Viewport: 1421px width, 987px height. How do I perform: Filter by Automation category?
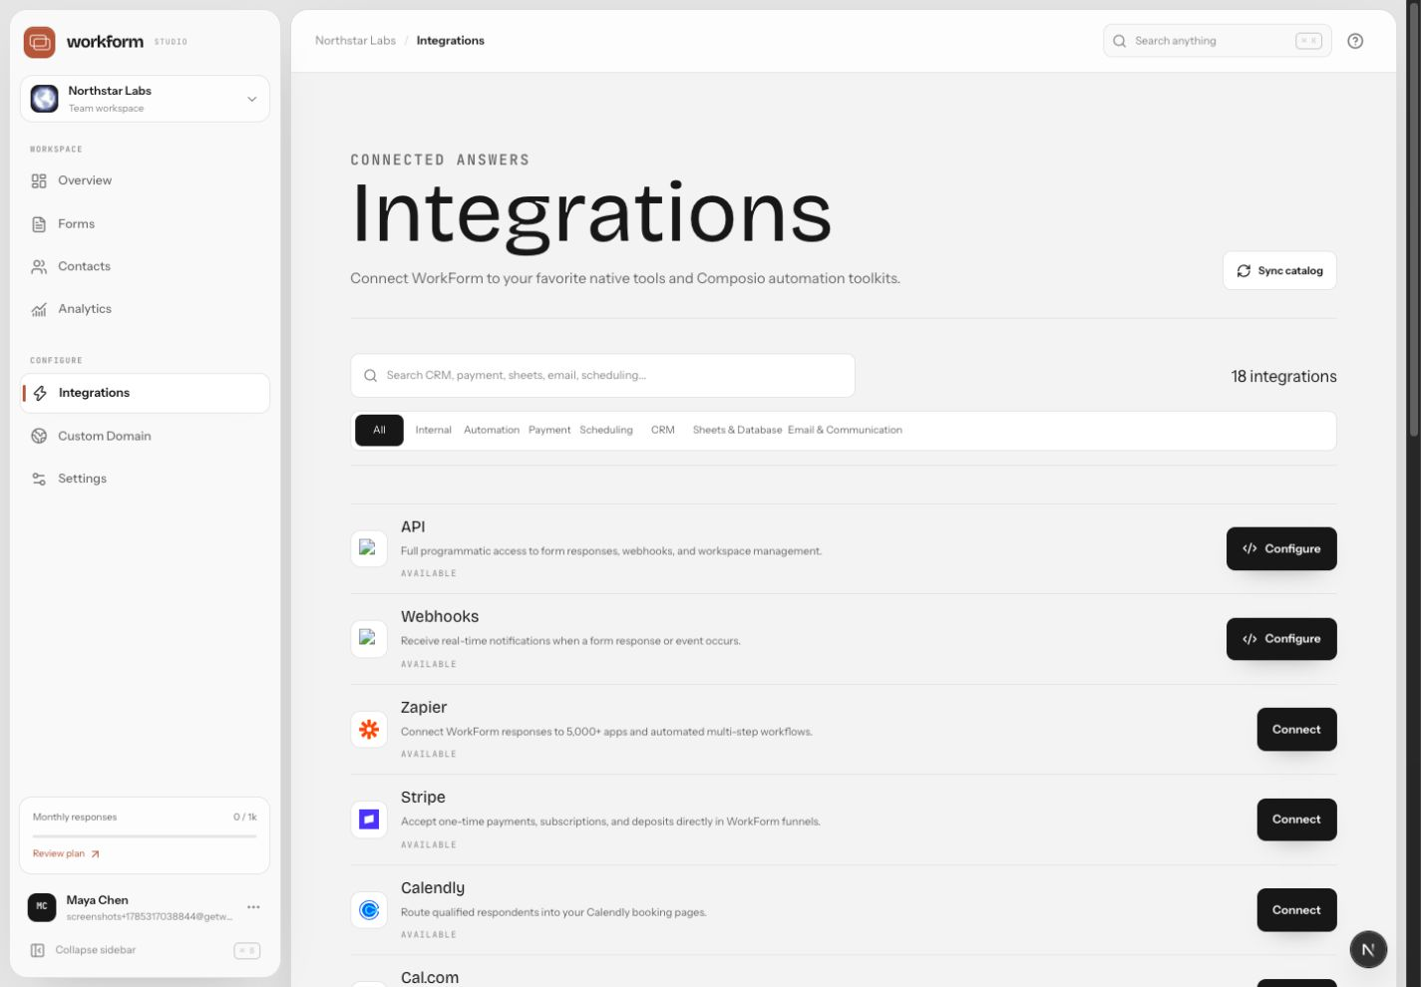492,430
